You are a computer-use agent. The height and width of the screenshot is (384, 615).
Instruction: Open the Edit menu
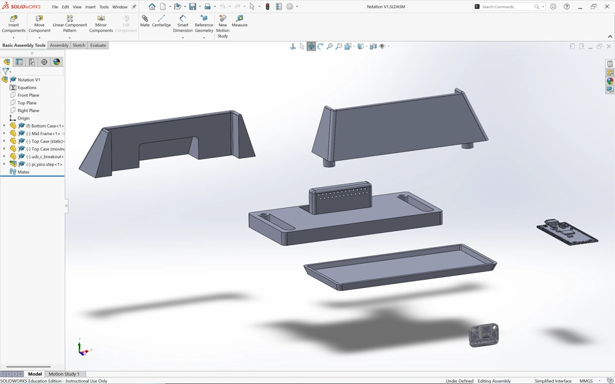point(65,6)
